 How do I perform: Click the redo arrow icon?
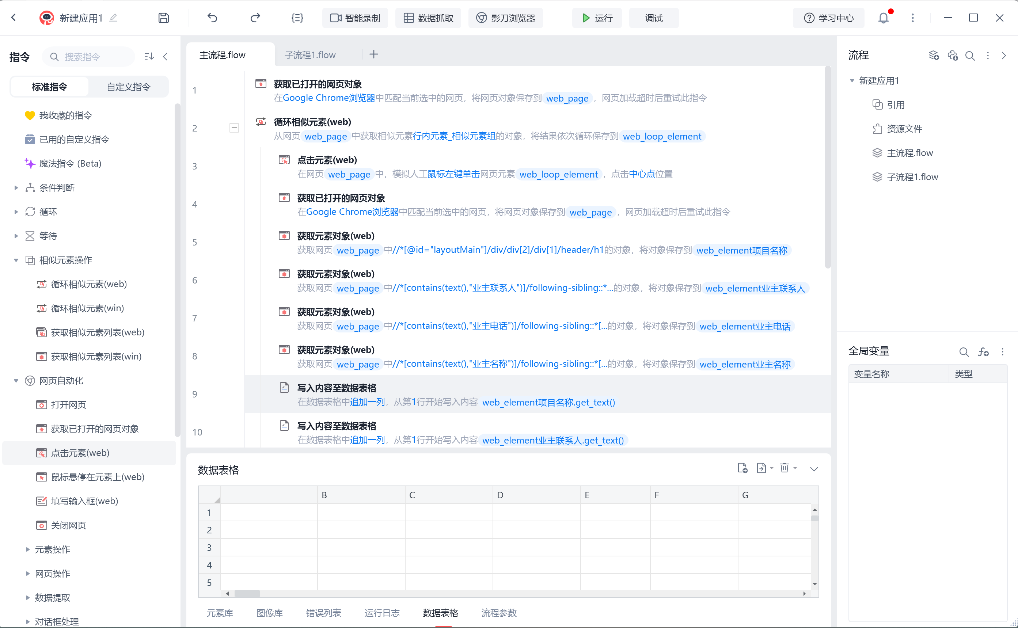tap(255, 18)
